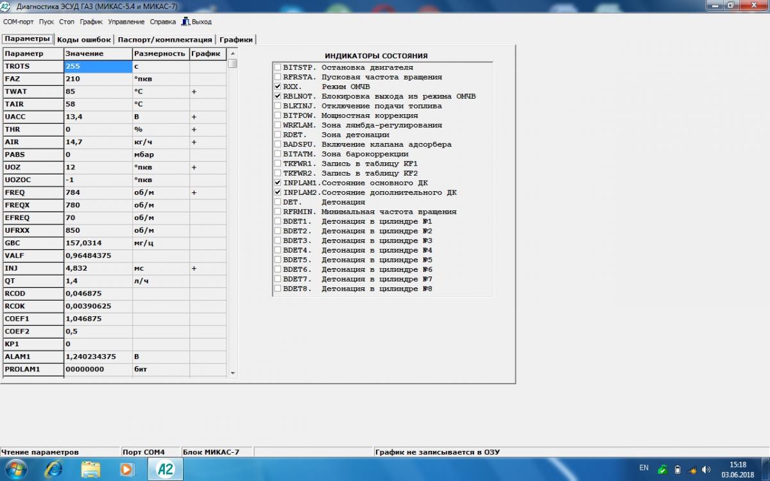Image resolution: width=770 pixels, height=481 pixels.
Task: Toggle the DET. Детонация checkbox
Action: tap(278, 202)
